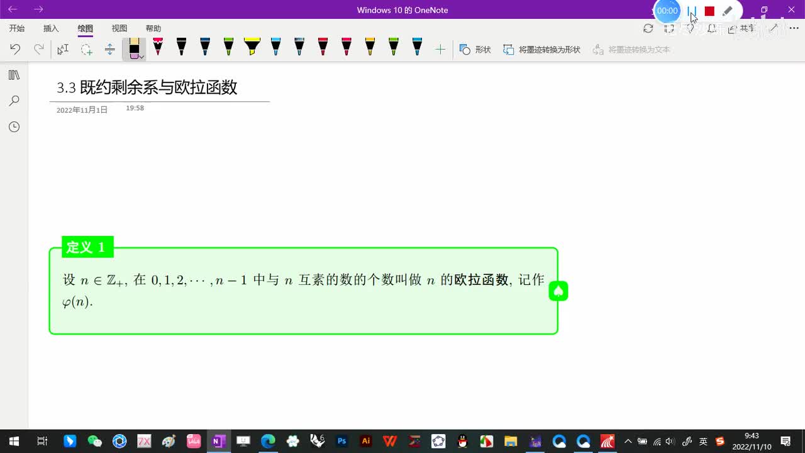
Task: Navigate back with title bar arrow
Action: coord(13,9)
